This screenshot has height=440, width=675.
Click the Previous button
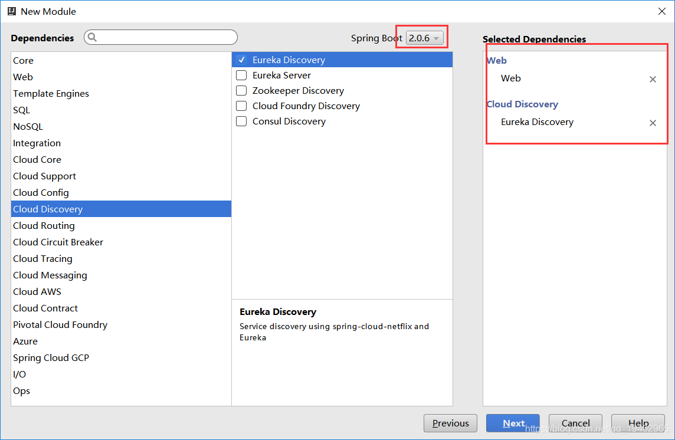click(450, 423)
